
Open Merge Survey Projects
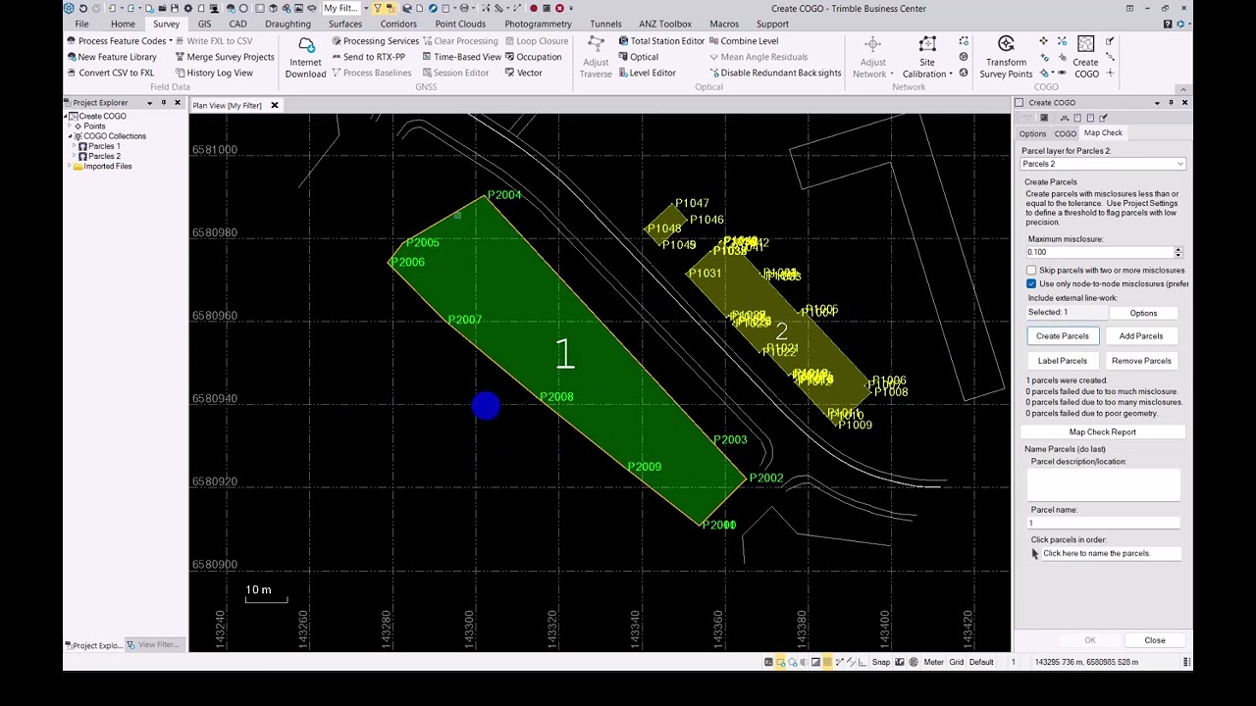(225, 57)
